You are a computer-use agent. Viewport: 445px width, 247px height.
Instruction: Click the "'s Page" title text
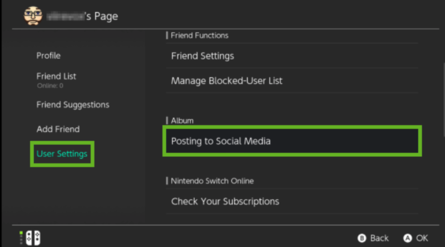pyautogui.click(x=102, y=16)
